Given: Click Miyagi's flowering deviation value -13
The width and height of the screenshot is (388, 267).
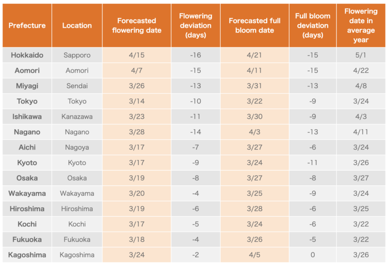Looking at the screenshot, I should coord(195,86).
